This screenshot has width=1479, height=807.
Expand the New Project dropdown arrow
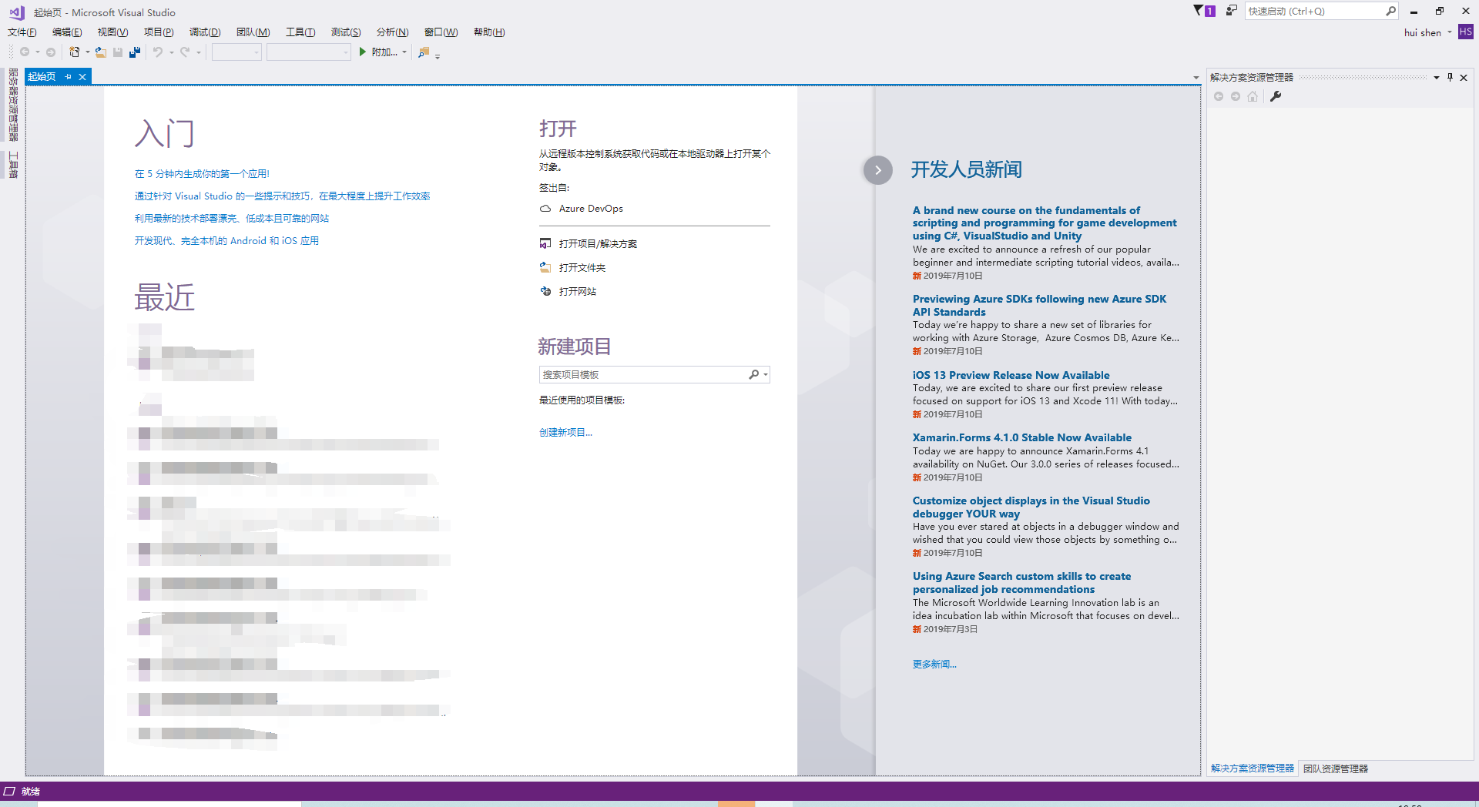pyautogui.click(x=87, y=52)
